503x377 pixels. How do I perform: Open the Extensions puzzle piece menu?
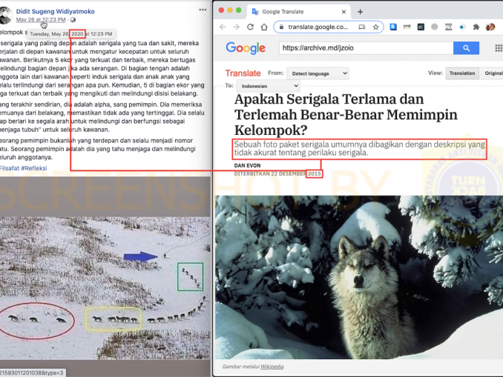click(x=476, y=27)
